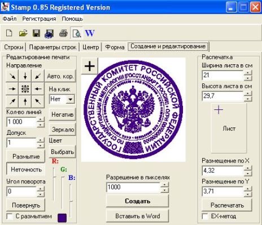Click the Высота листа в см field

coord(222,96)
